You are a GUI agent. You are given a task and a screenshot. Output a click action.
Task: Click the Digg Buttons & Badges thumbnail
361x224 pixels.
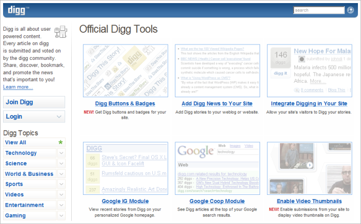coord(126,71)
